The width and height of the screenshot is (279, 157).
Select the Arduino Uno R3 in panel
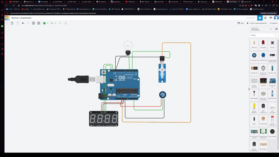click(272, 82)
